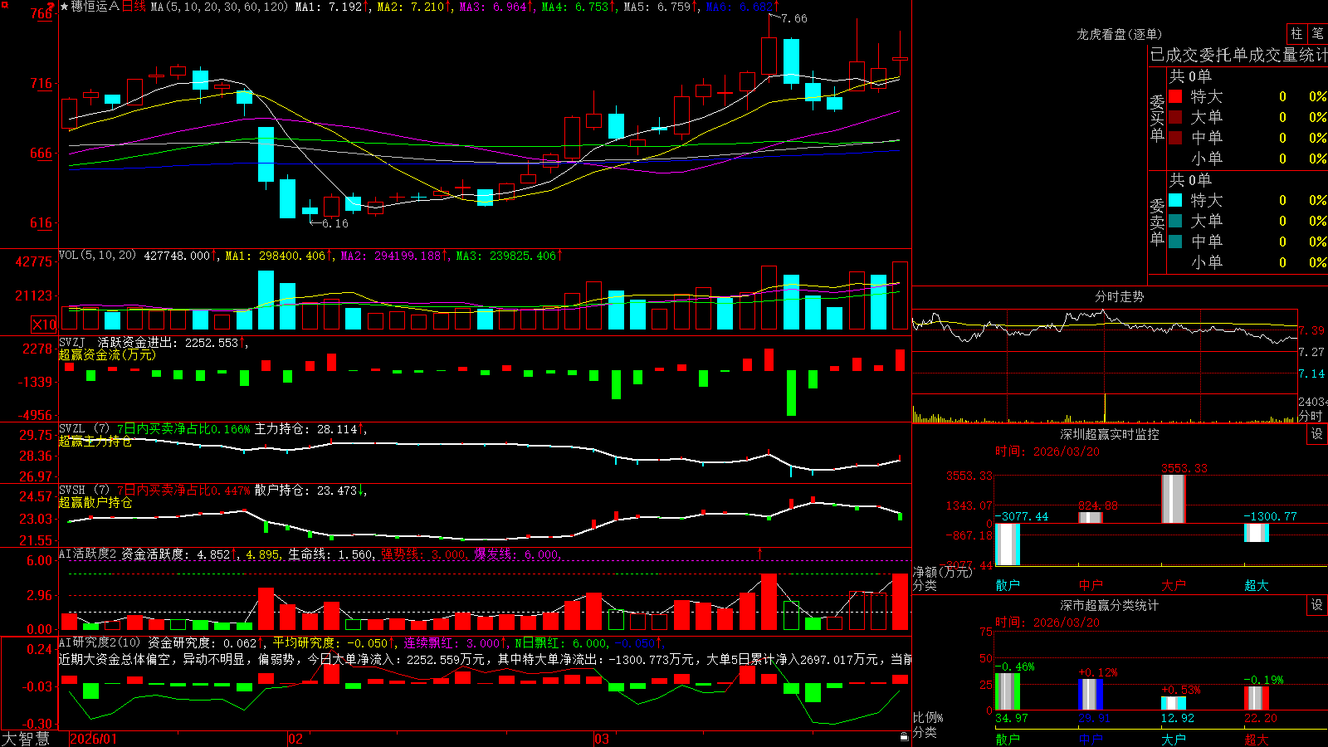Click the 大户 3553.33 bar

(1174, 499)
